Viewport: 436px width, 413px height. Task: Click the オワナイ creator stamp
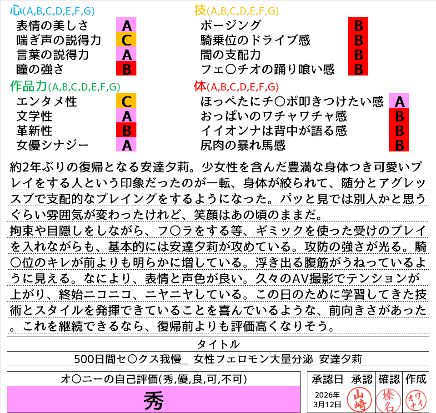click(x=415, y=399)
